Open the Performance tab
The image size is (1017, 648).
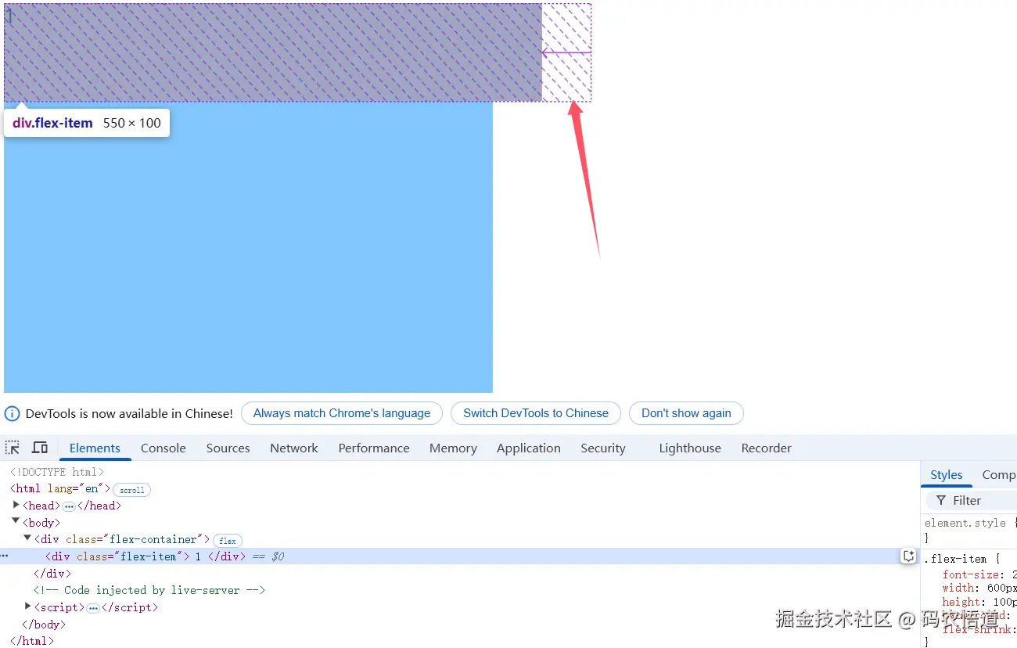coord(374,448)
